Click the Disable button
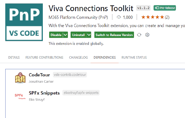This screenshot has width=185, height=118. click(x=56, y=35)
